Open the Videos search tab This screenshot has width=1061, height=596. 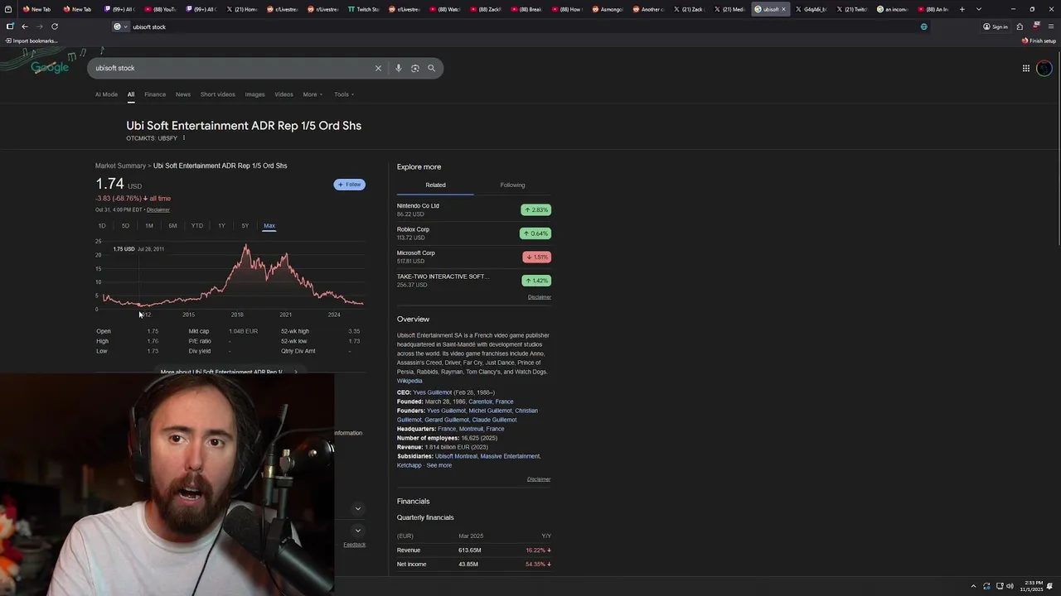(x=284, y=94)
